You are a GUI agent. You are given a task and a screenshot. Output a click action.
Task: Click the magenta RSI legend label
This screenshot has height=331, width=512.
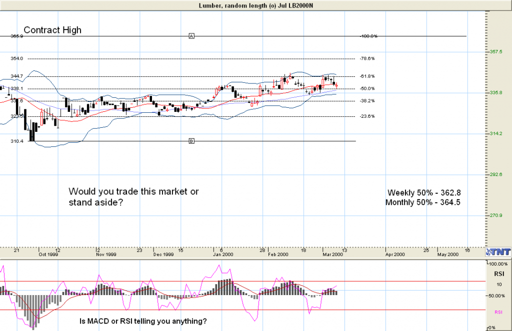[x=498, y=312]
